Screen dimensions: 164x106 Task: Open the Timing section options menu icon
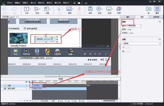click(x=160, y=22)
